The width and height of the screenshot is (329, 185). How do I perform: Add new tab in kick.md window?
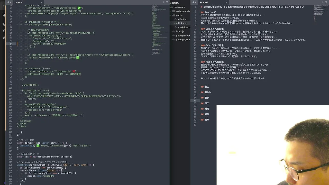coord(323,2)
